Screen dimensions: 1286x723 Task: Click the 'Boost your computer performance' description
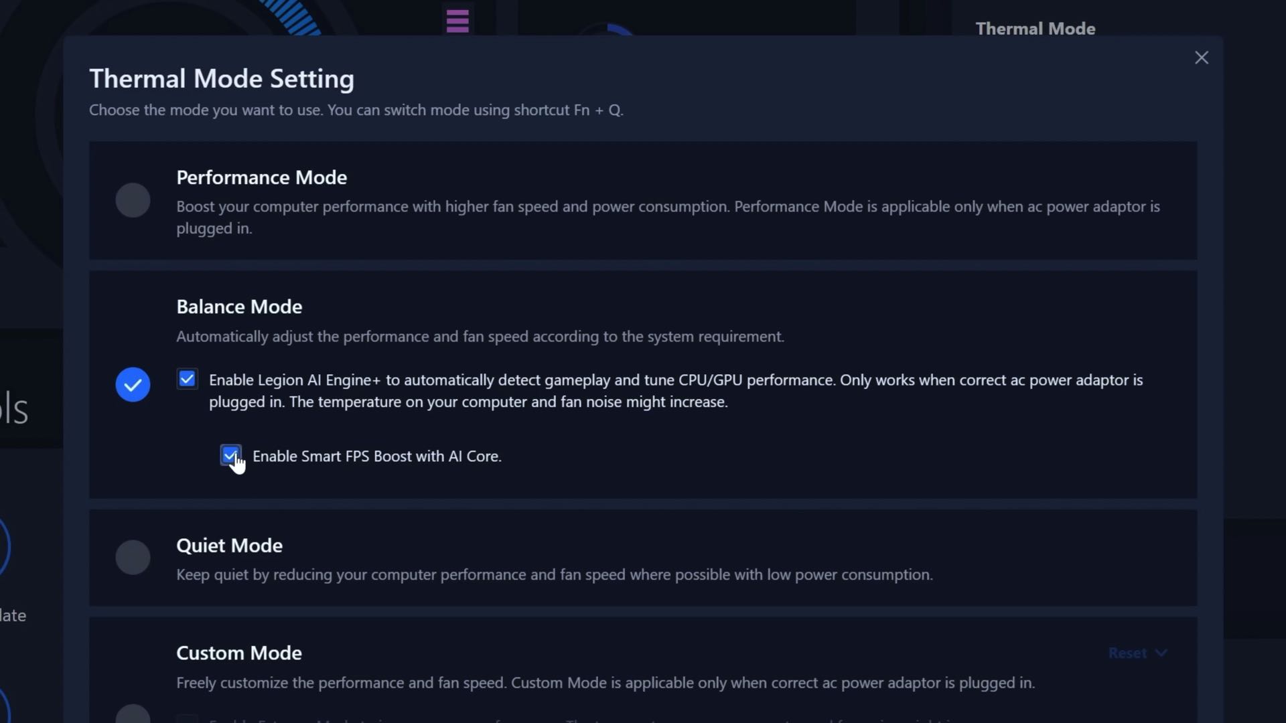(668, 218)
